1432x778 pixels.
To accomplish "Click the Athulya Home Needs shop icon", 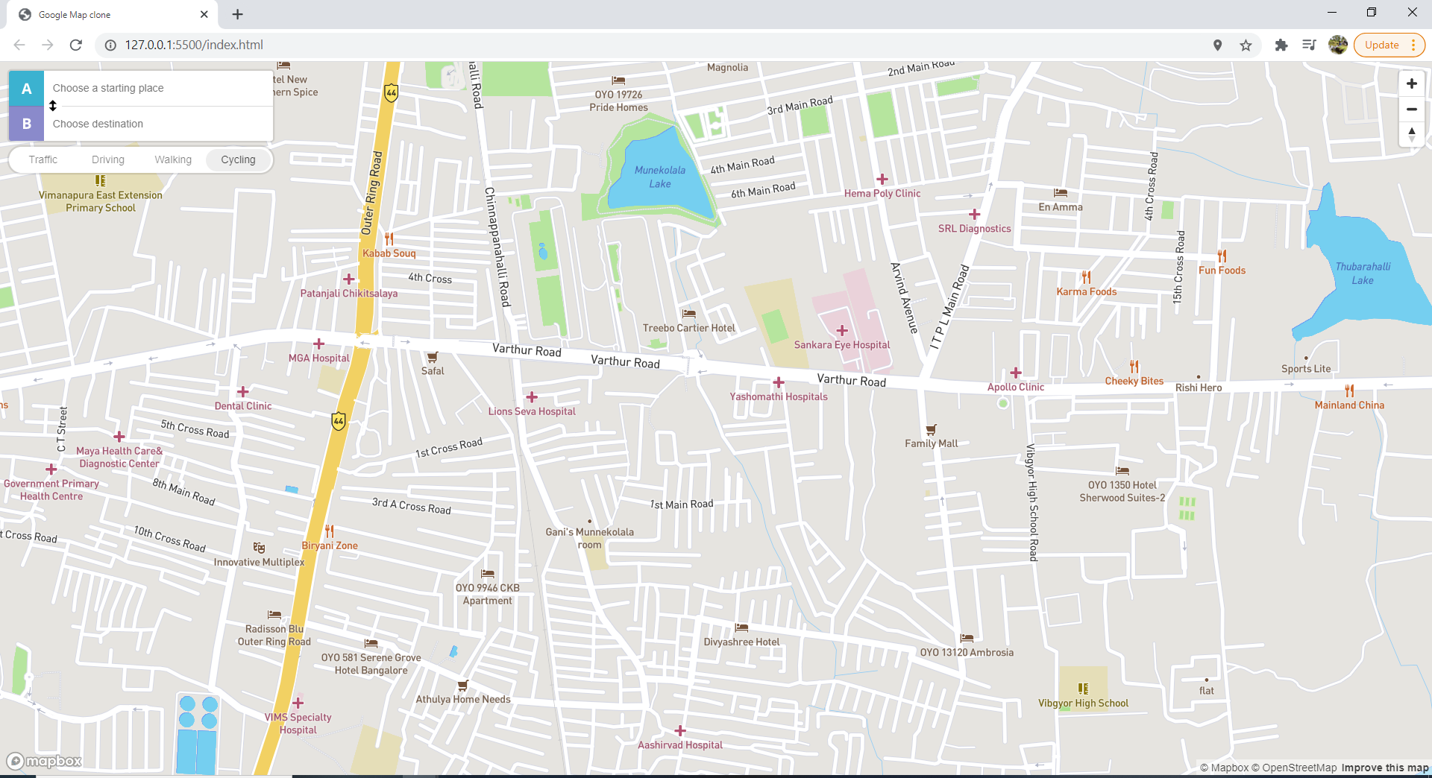I will pyautogui.click(x=462, y=685).
